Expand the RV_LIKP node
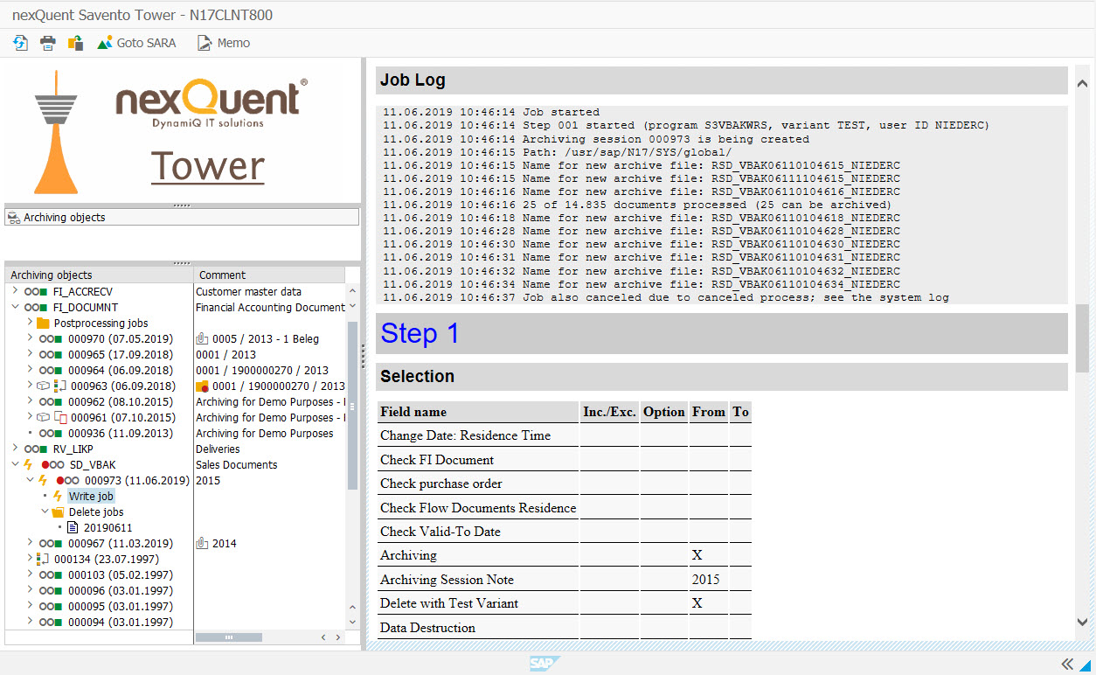 [15, 449]
